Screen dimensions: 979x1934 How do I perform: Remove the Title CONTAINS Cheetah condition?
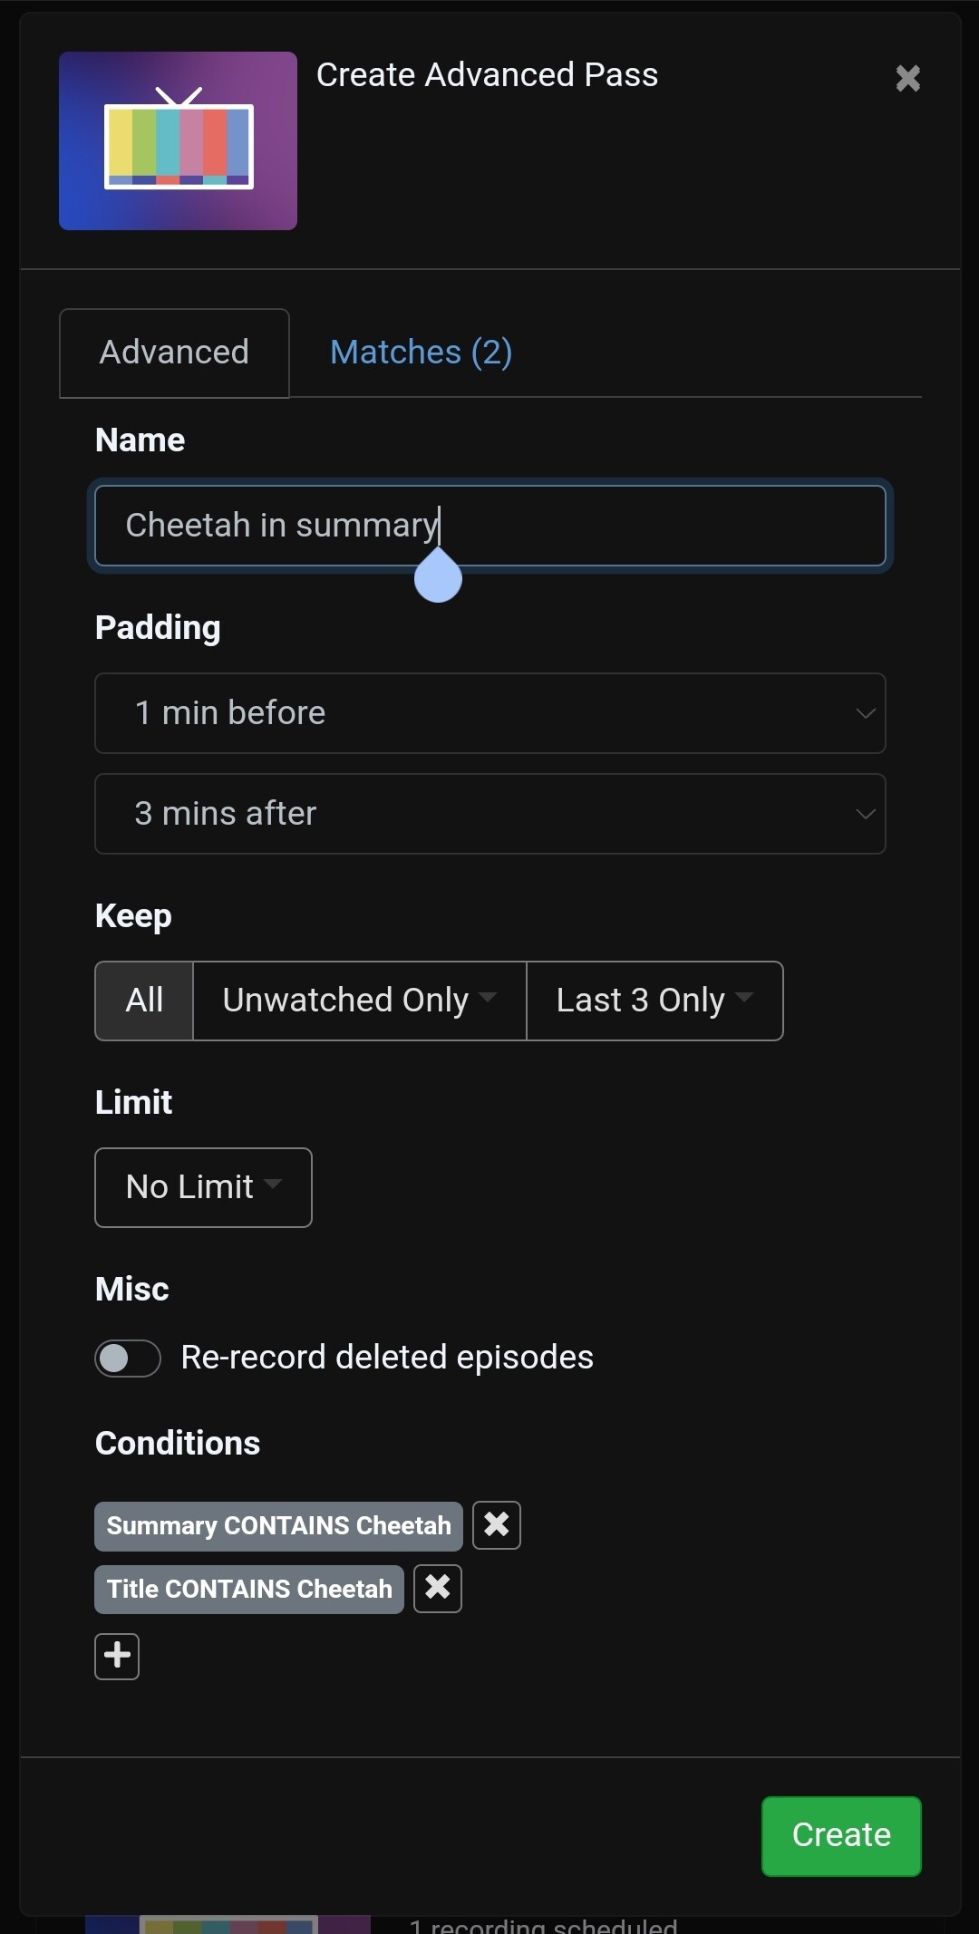[438, 1588]
